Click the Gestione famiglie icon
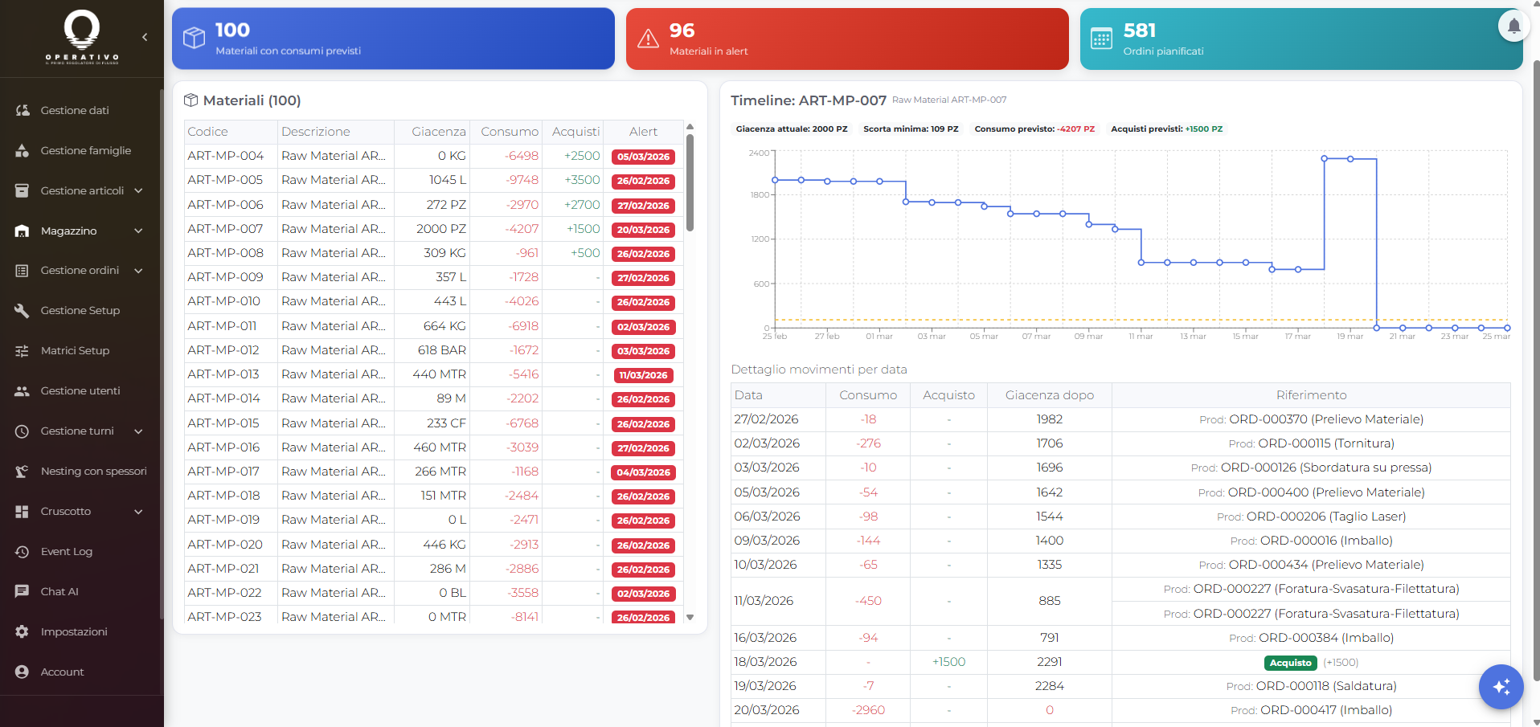 [23, 150]
